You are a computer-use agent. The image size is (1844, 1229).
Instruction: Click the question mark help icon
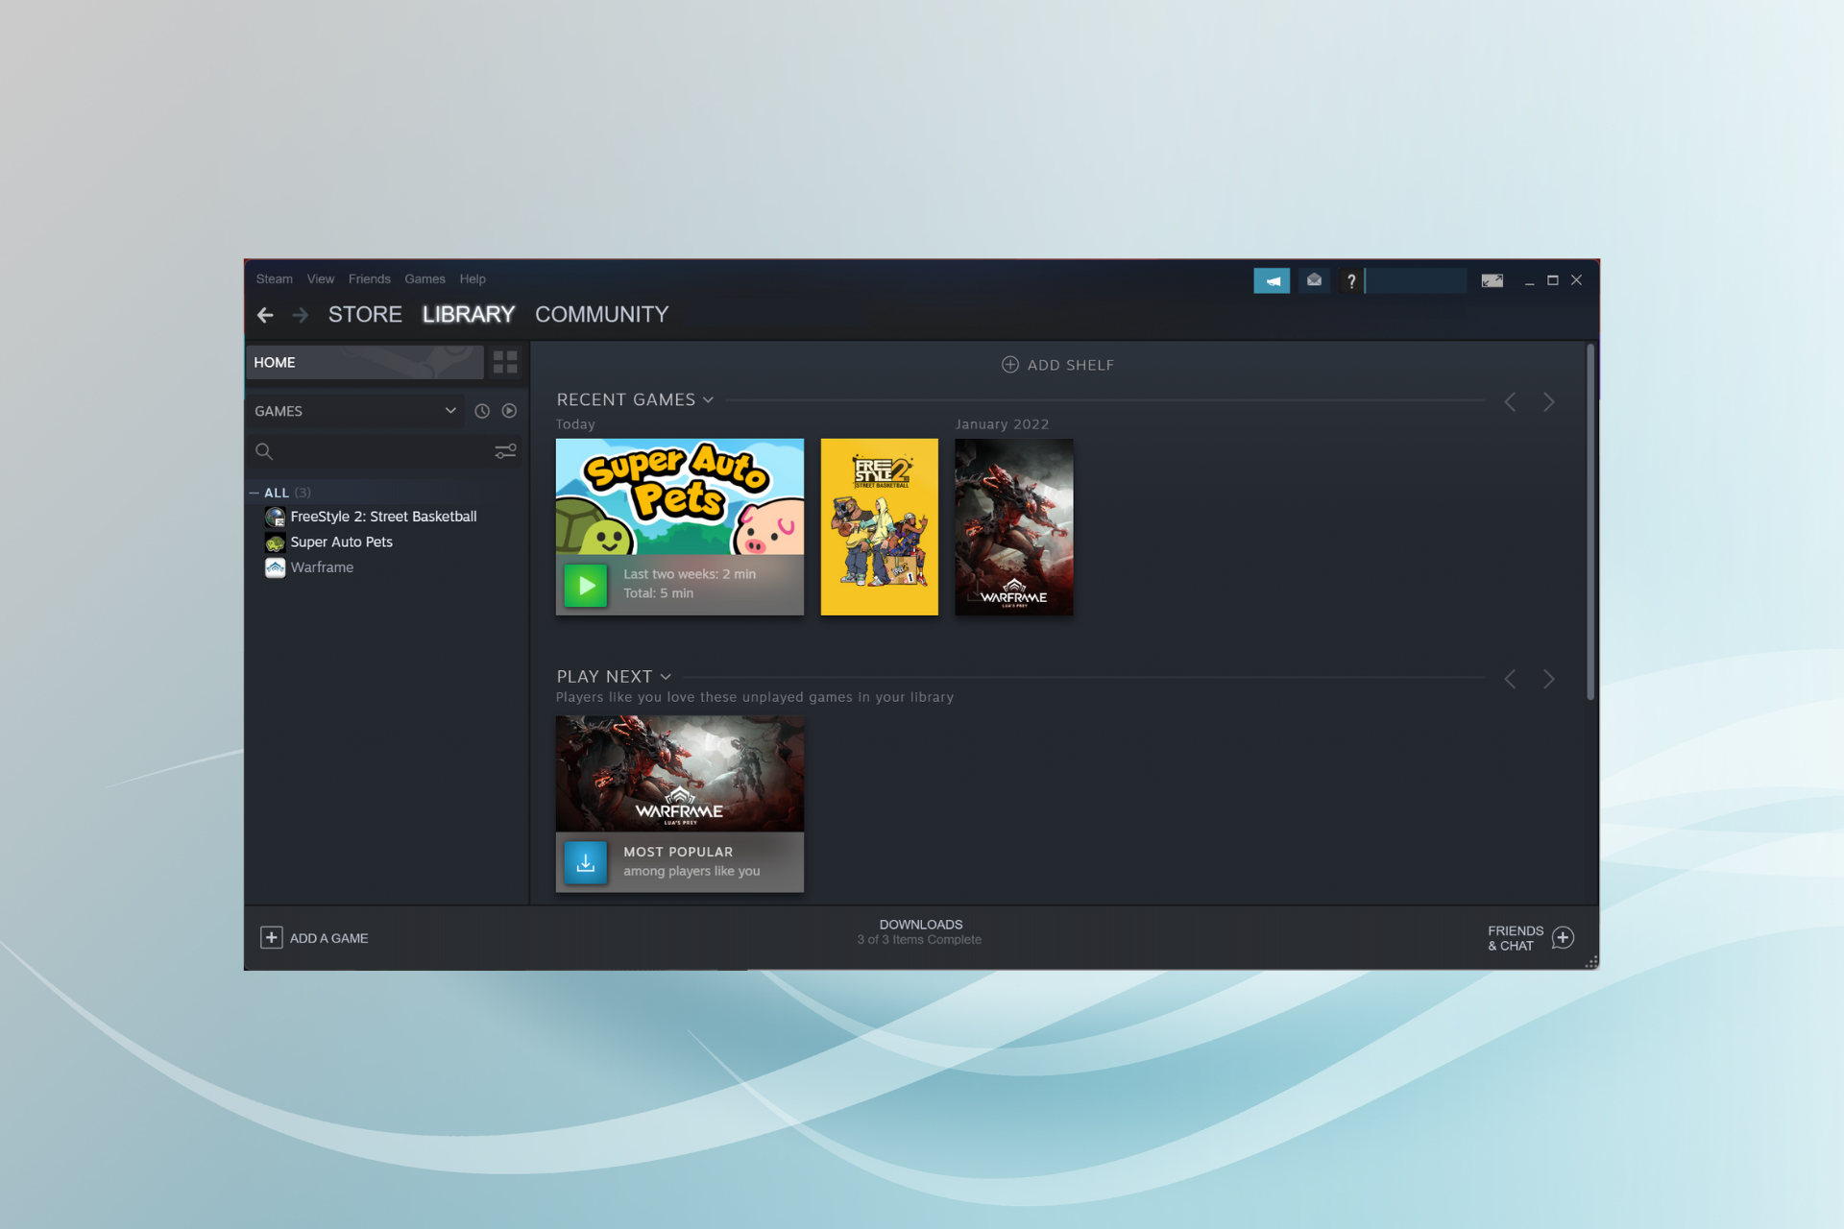pos(1350,280)
